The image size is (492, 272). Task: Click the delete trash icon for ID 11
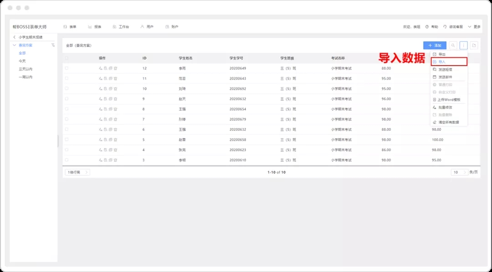[x=115, y=78]
